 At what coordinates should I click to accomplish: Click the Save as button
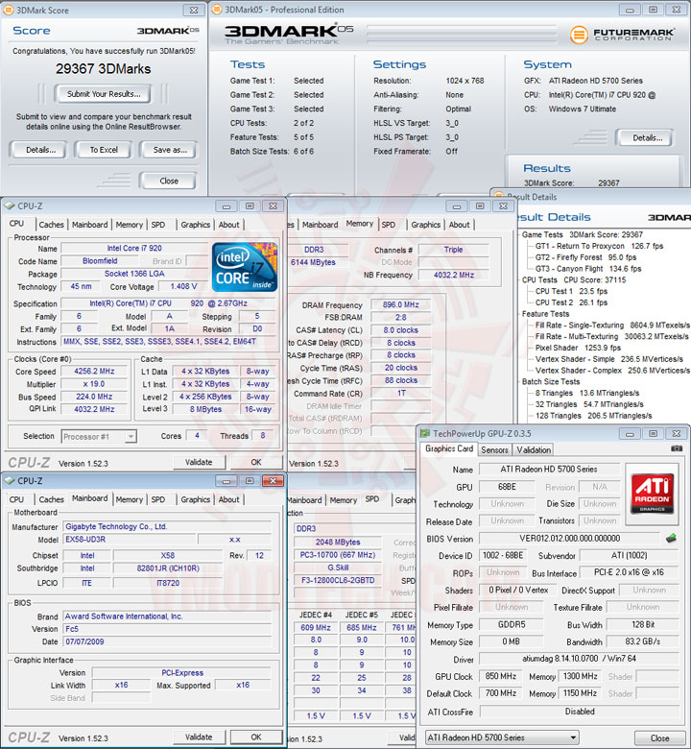tap(170, 150)
